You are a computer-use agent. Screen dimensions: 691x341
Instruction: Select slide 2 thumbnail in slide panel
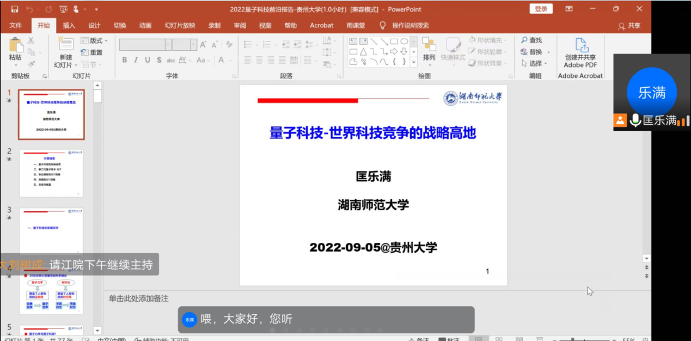point(51,173)
